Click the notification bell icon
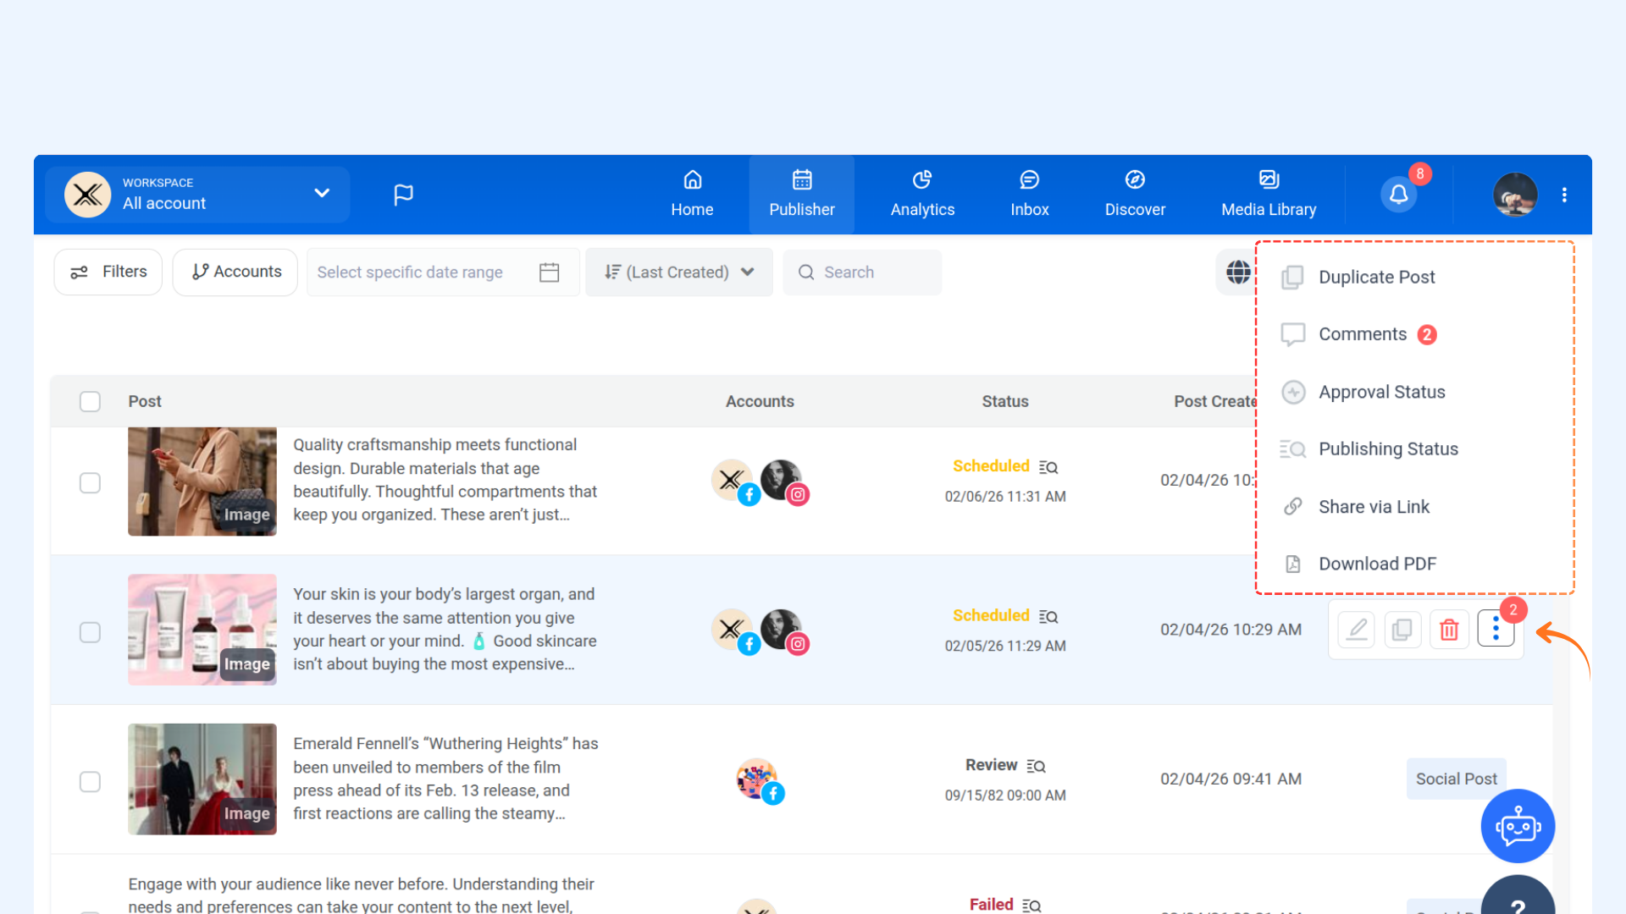Viewport: 1626px width, 914px height. [x=1398, y=195]
